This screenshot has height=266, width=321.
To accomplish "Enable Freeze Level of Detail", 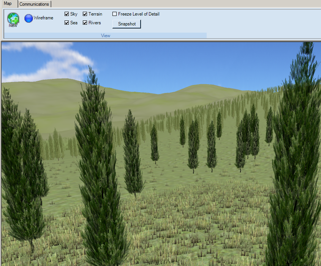I will click(x=115, y=14).
